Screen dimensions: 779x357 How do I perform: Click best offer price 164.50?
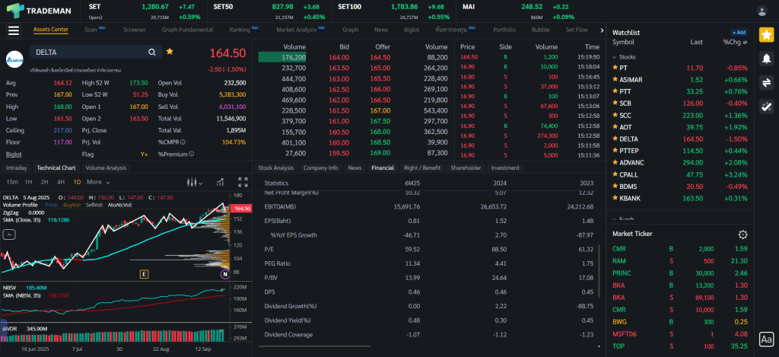point(380,57)
